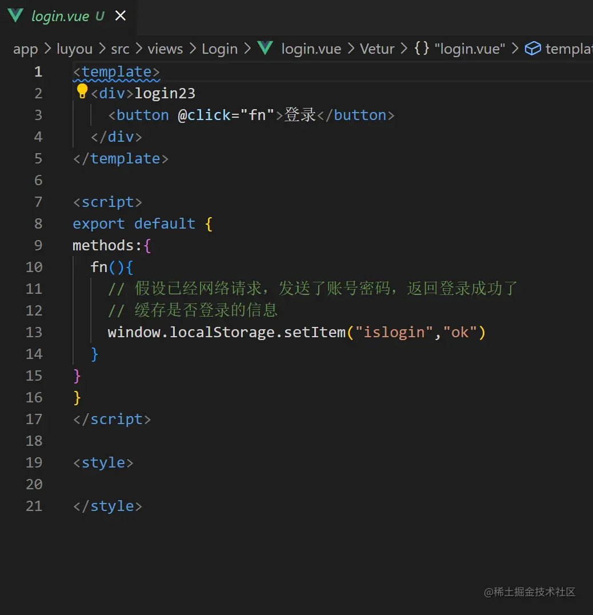Click the opening <script> tag

[107, 202]
